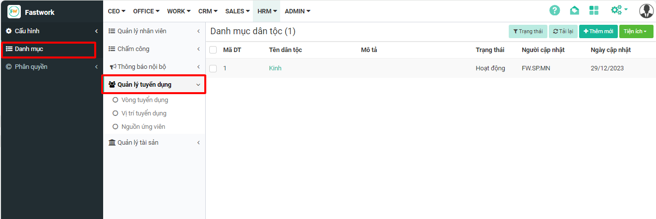Open the mail envelope icon
The height and width of the screenshot is (219, 656).
(574, 10)
